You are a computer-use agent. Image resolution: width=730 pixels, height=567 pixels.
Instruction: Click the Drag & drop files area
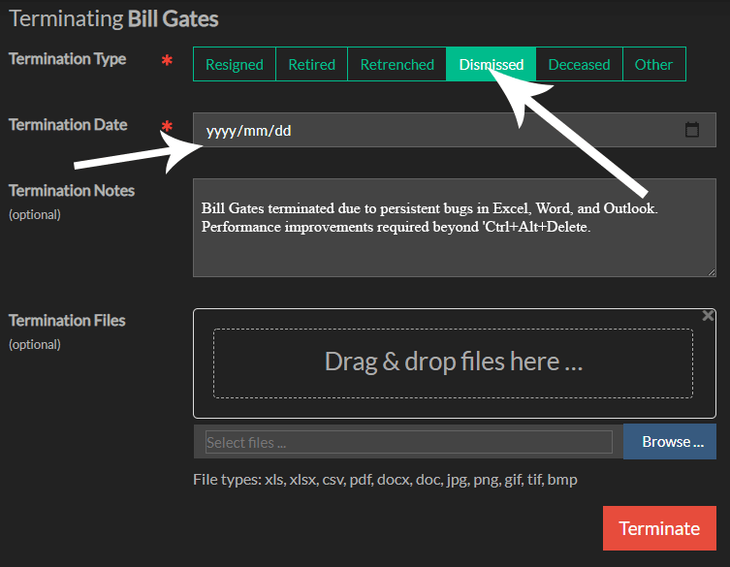pyautogui.click(x=453, y=362)
